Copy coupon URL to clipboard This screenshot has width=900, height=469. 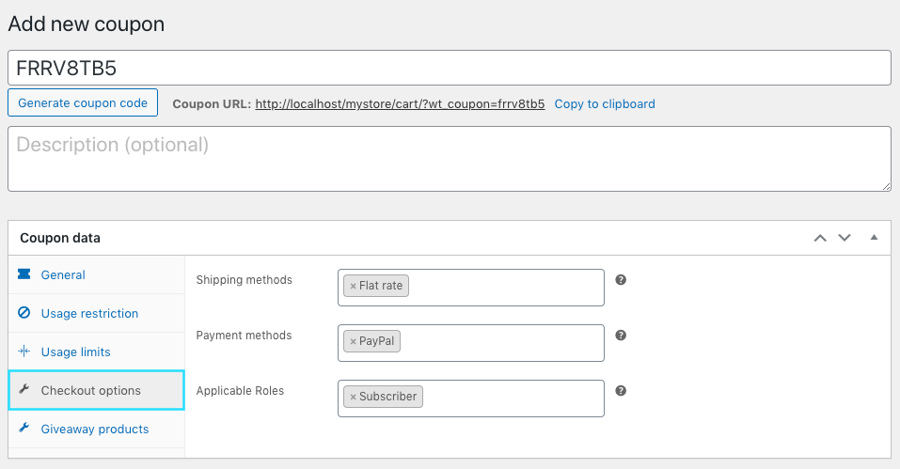pyautogui.click(x=605, y=103)
